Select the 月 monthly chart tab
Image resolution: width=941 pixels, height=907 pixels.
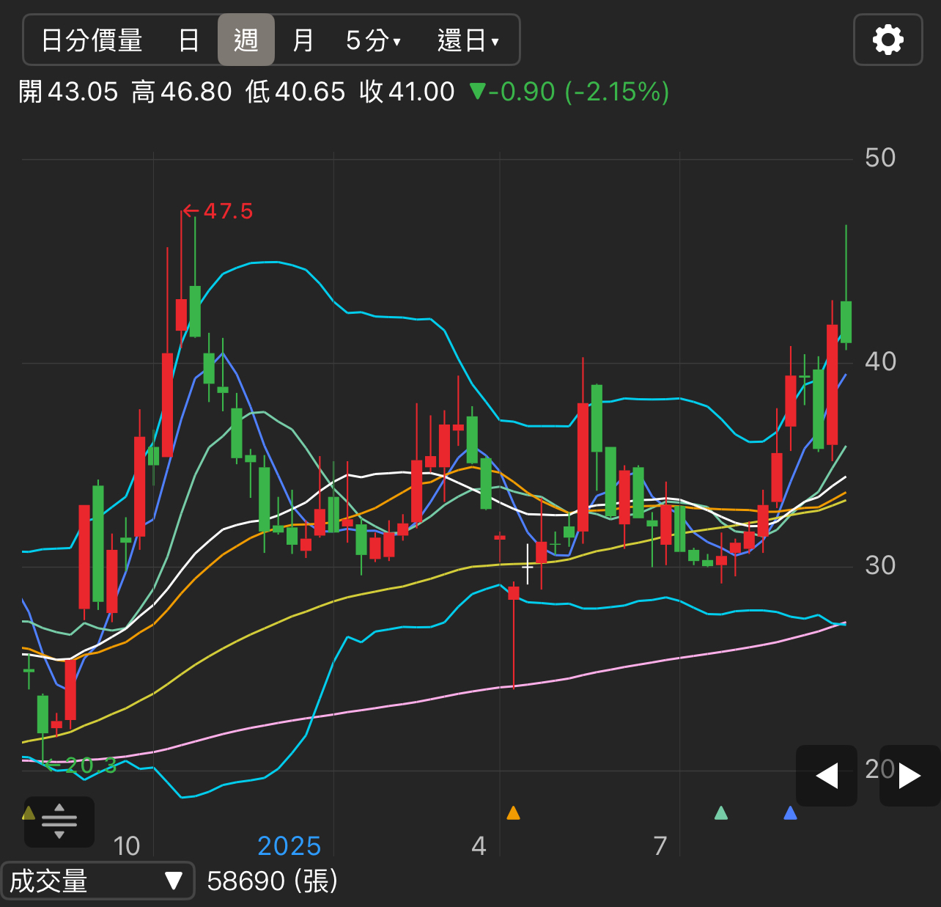303,40
